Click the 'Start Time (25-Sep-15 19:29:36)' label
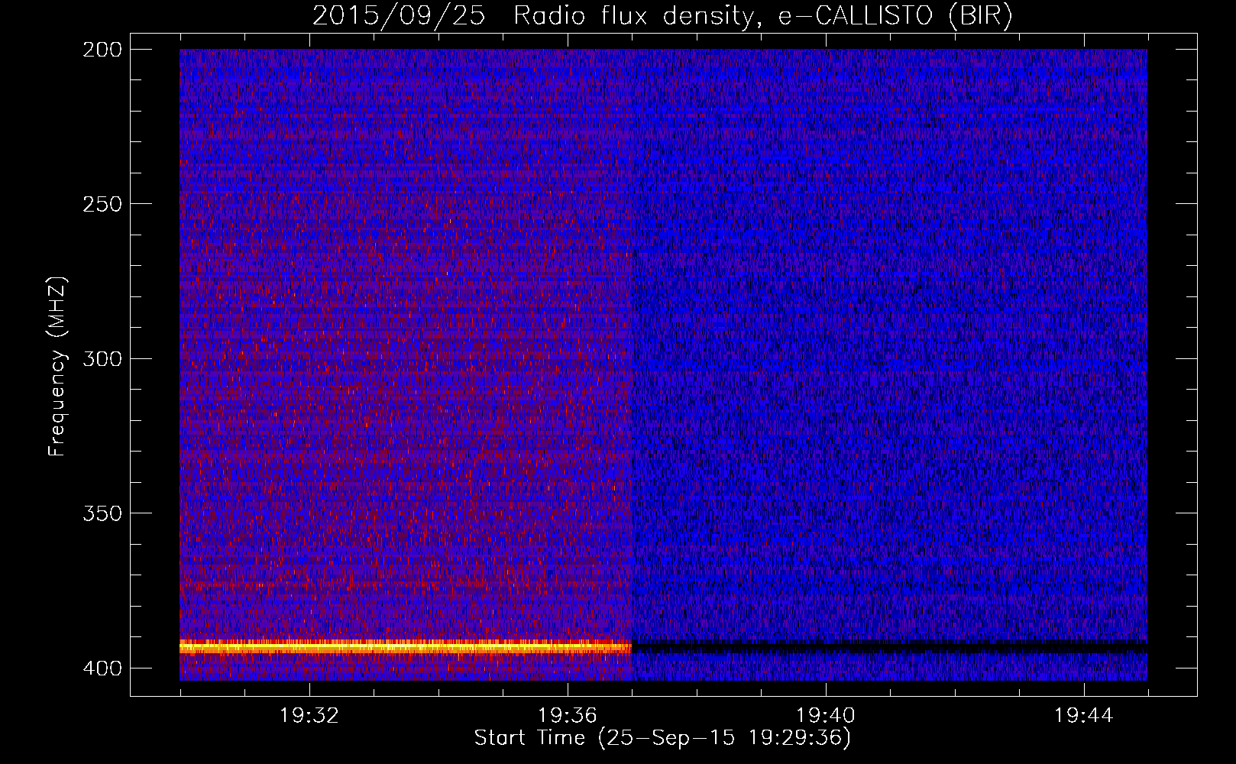 tap(662, 738)
